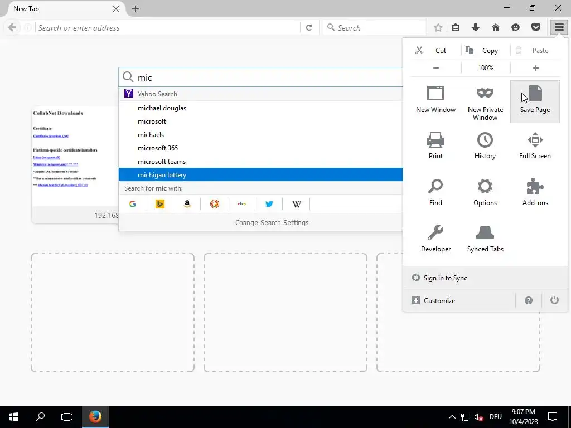
Task: Select suggestion 'microsoft'
Action: point(261,121)
